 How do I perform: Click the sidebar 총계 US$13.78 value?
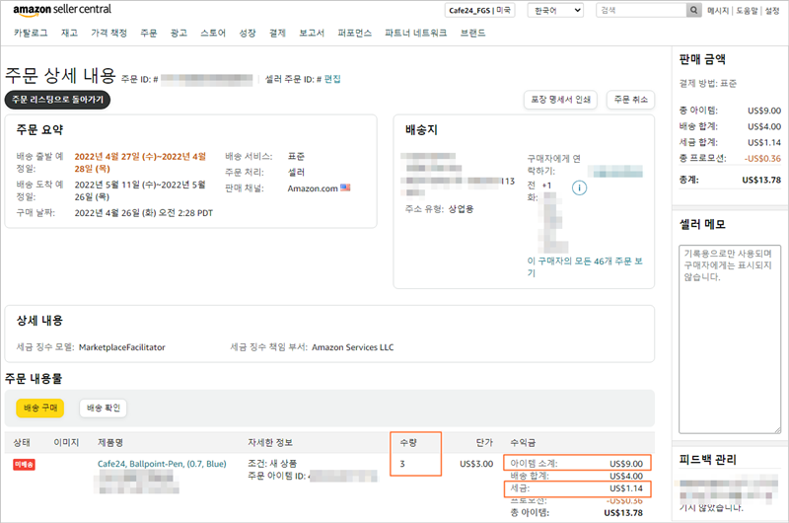[761, 180]
